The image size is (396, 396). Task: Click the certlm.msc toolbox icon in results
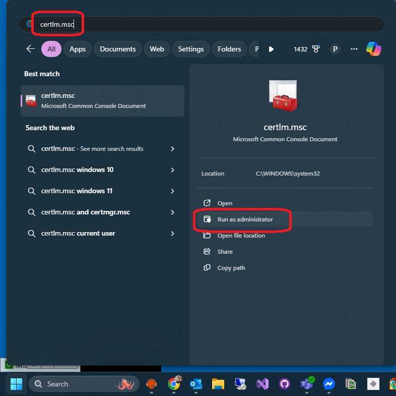click(31, 101)
